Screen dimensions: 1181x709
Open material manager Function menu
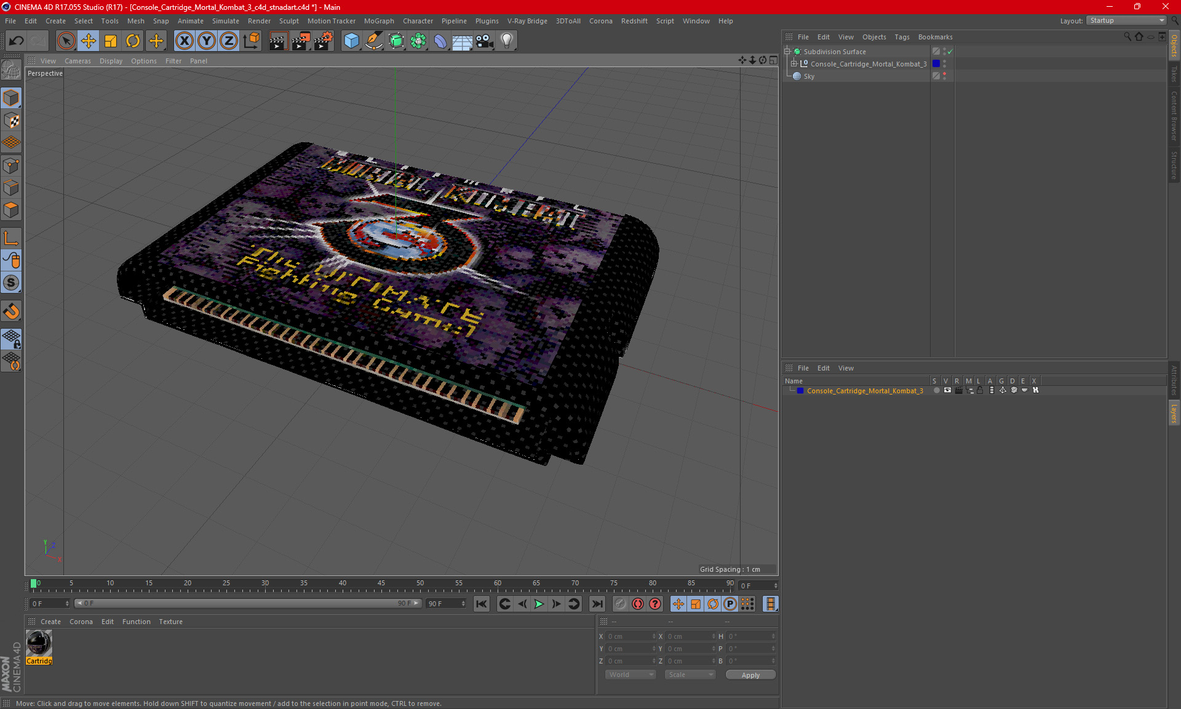point(136,622)
